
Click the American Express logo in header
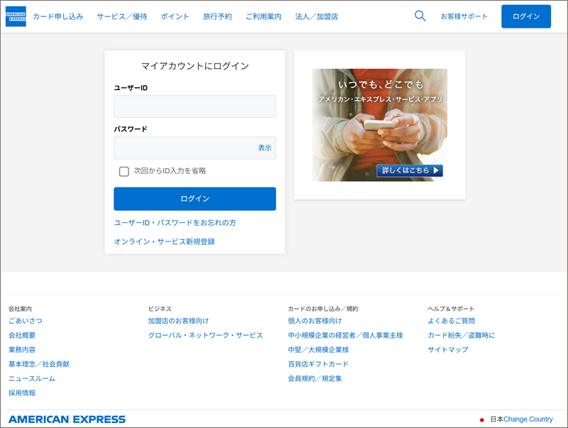coord(16,16)
